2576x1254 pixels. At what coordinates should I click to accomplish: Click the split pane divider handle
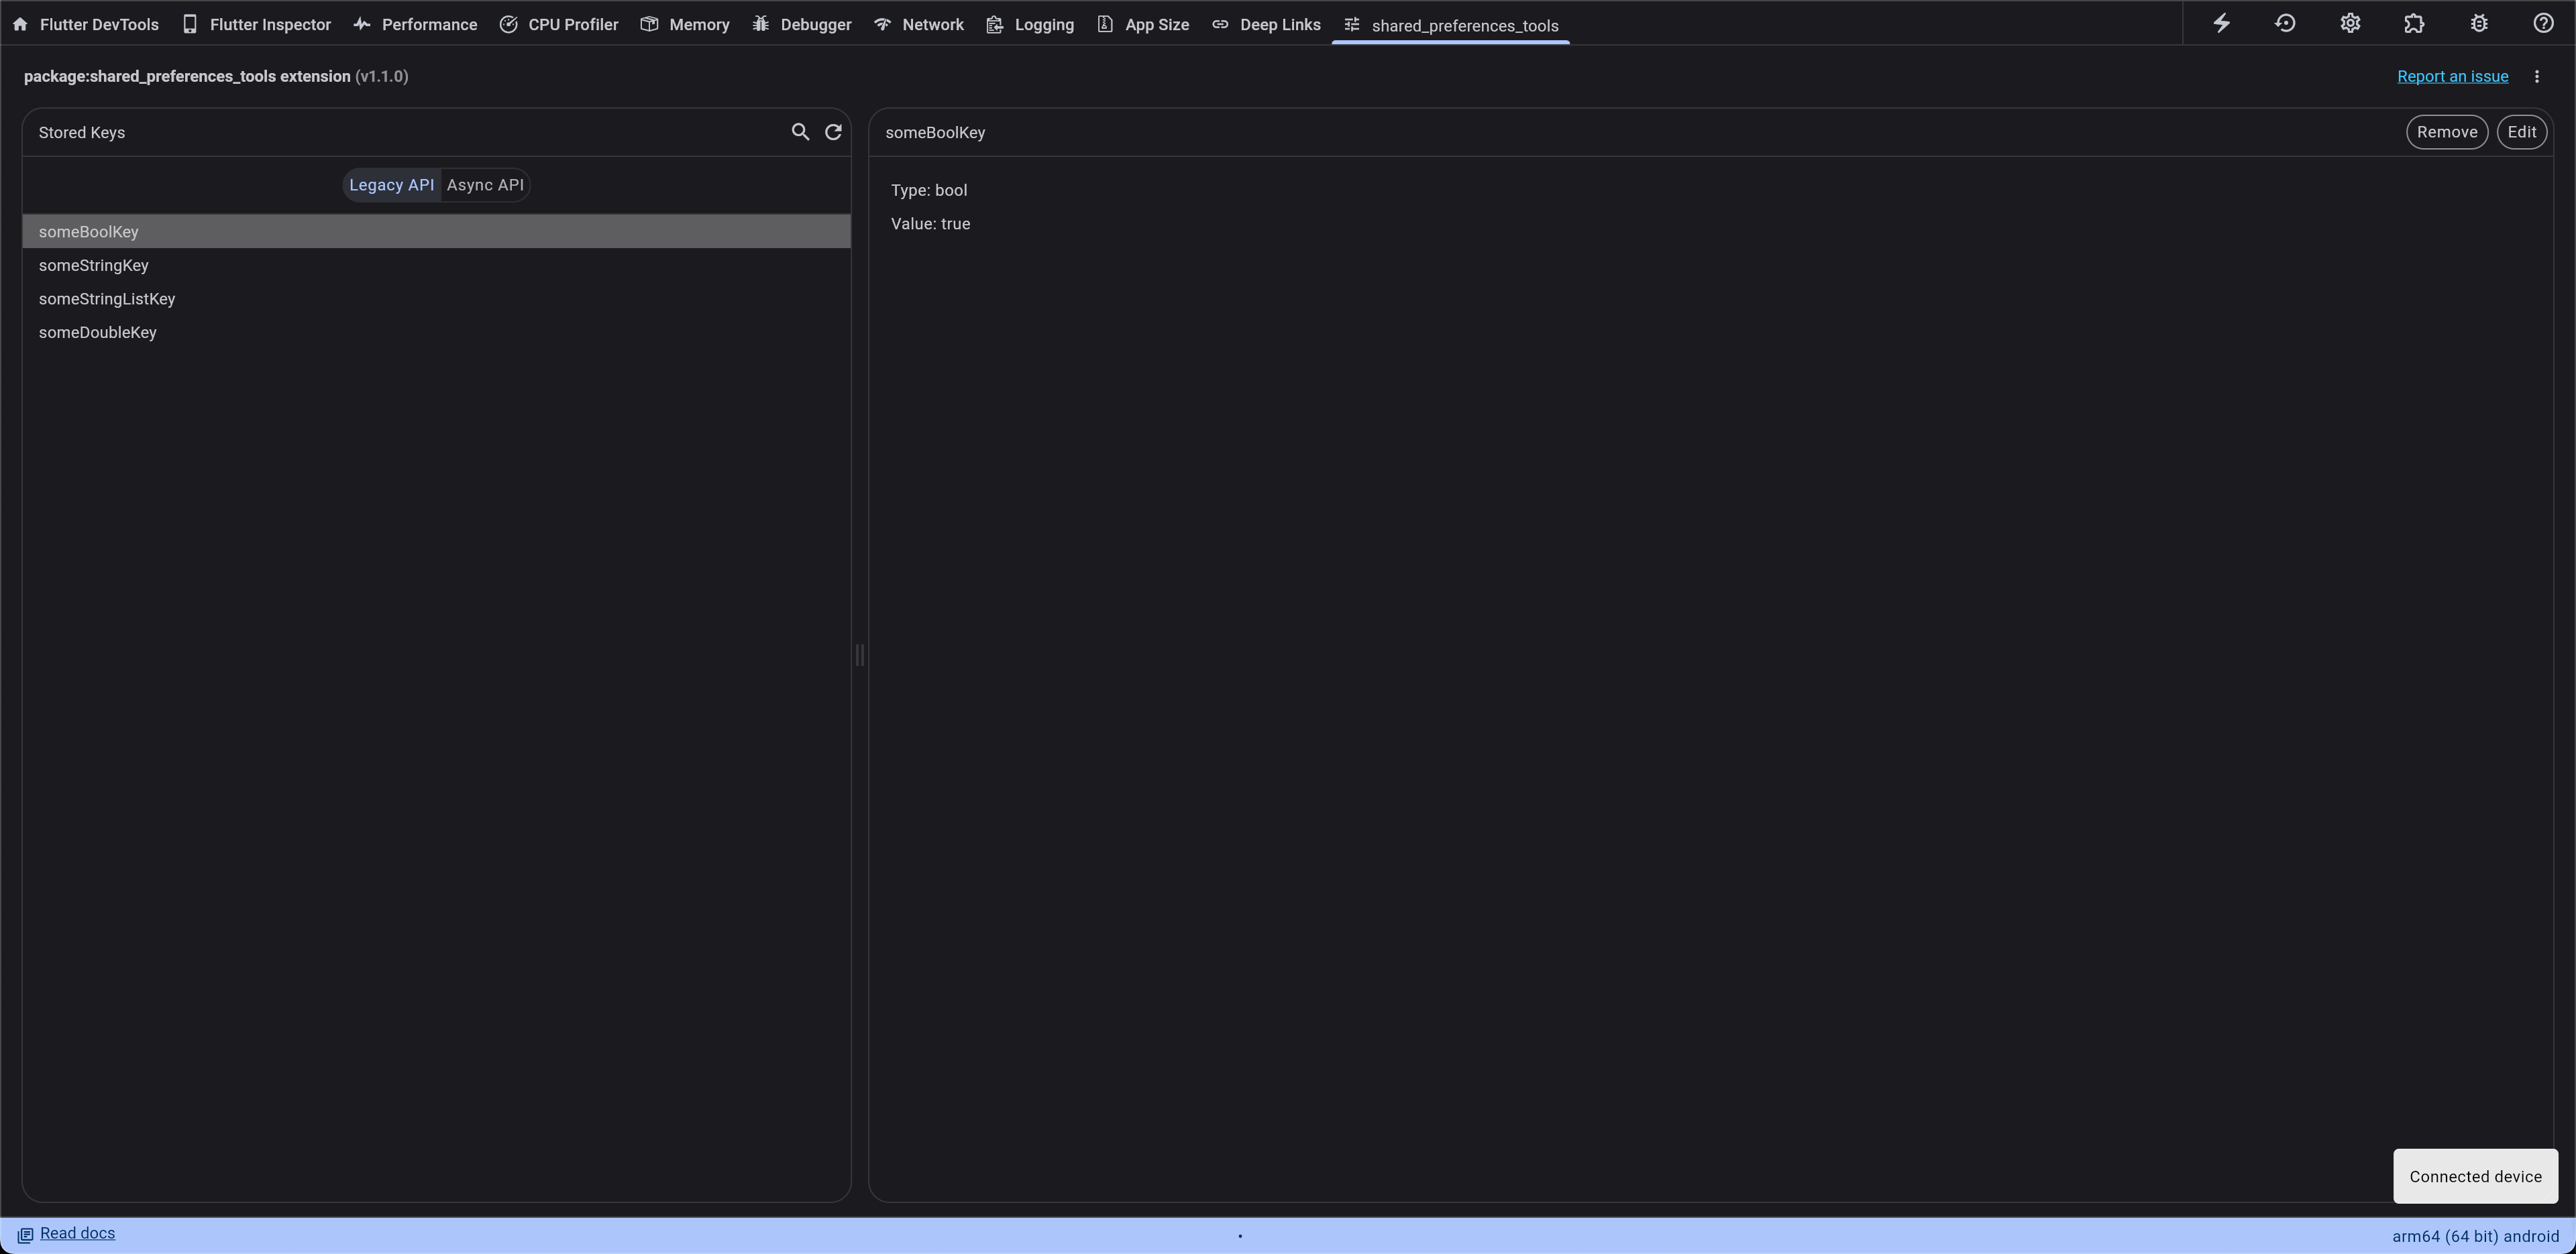click(859, 655)
